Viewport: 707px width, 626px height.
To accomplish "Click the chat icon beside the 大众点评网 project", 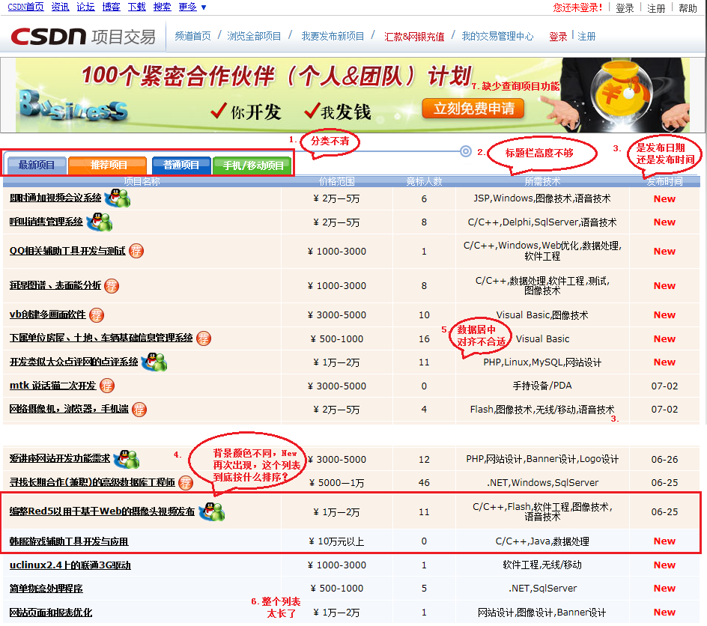I will pyautogui.click(x=154, y=362).
